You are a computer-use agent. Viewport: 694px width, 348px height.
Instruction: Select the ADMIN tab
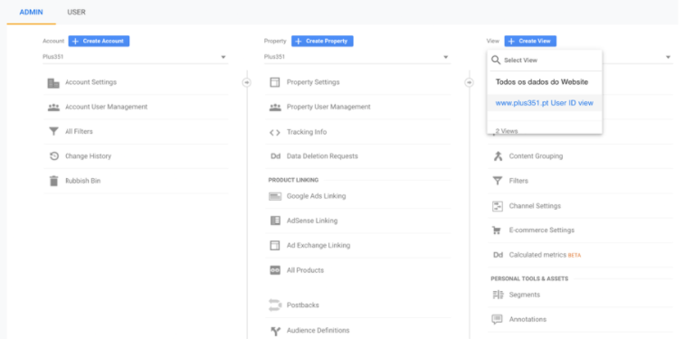click(31, 13)
